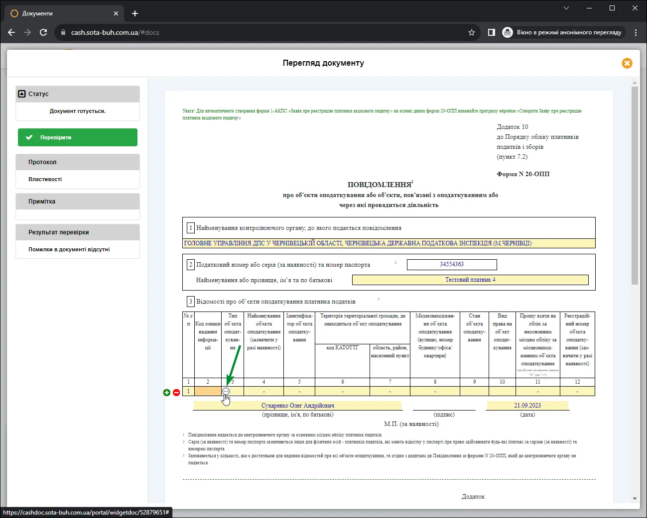647x518 pixels.
Task: Open Властивості item
Action: [45, 179]
